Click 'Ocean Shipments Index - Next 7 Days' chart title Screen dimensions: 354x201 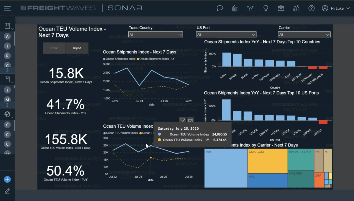140,52
